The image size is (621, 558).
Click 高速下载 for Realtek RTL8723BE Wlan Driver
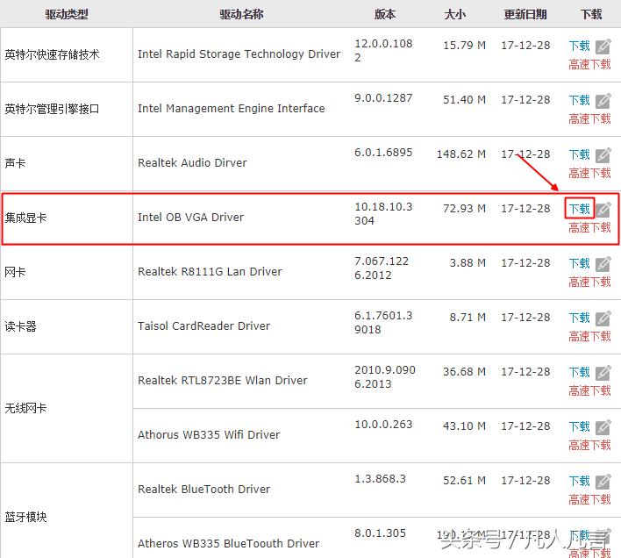coord(589,390)
